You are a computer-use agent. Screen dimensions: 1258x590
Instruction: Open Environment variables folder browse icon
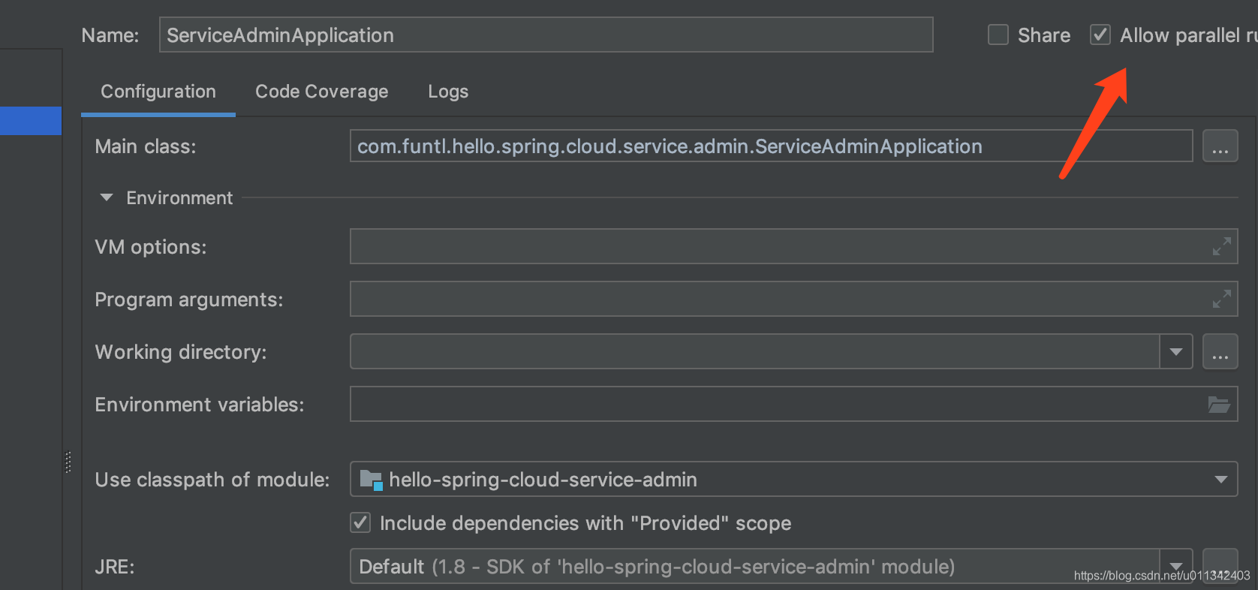click(1219, 405)
